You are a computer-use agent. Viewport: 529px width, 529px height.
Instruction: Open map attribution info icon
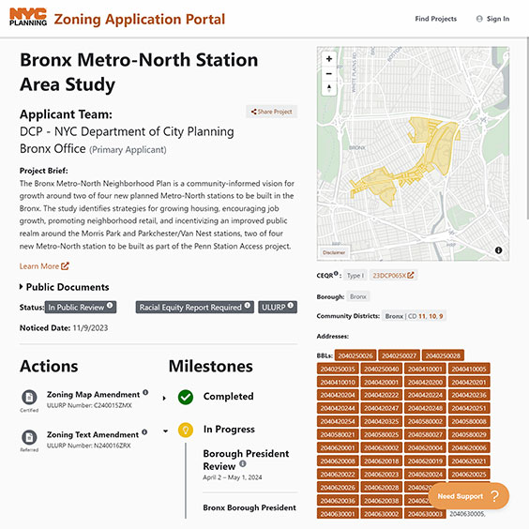coord(498,250)
